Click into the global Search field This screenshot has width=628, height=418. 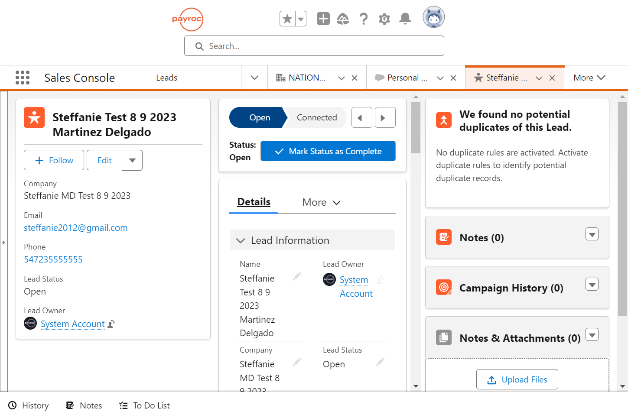point(314,46)
